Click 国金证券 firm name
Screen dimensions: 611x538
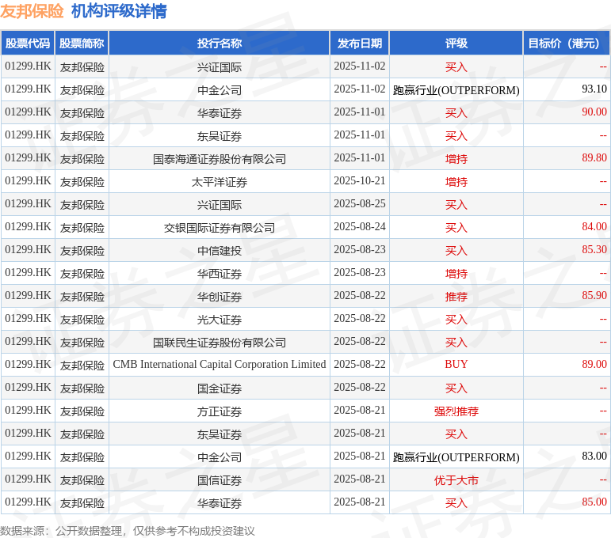220,388
